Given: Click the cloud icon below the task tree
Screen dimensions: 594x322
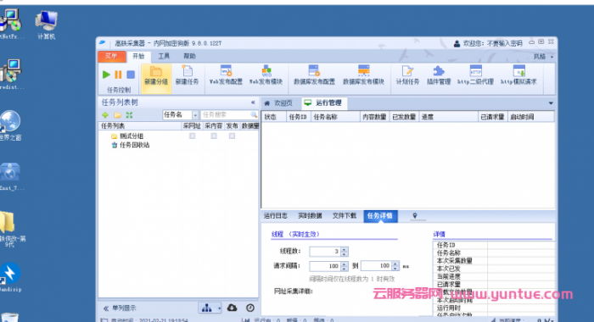Looking at the screenshot, I should coord(232,308).
